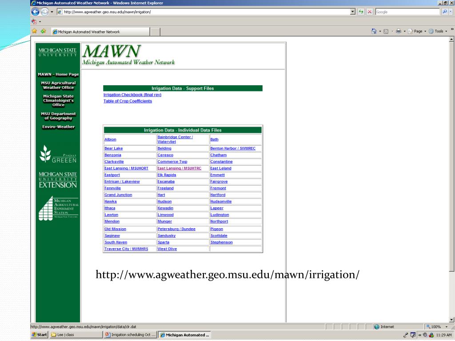Refresh the page with green arrows icon
This screenshot has width=455, height=341.
tap(361, 12)
